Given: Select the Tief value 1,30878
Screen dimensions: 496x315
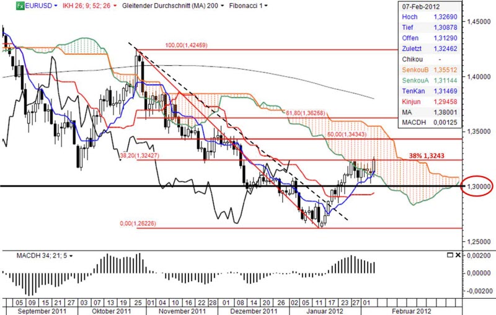Looking at the screenshot, I should coord(445,27).
